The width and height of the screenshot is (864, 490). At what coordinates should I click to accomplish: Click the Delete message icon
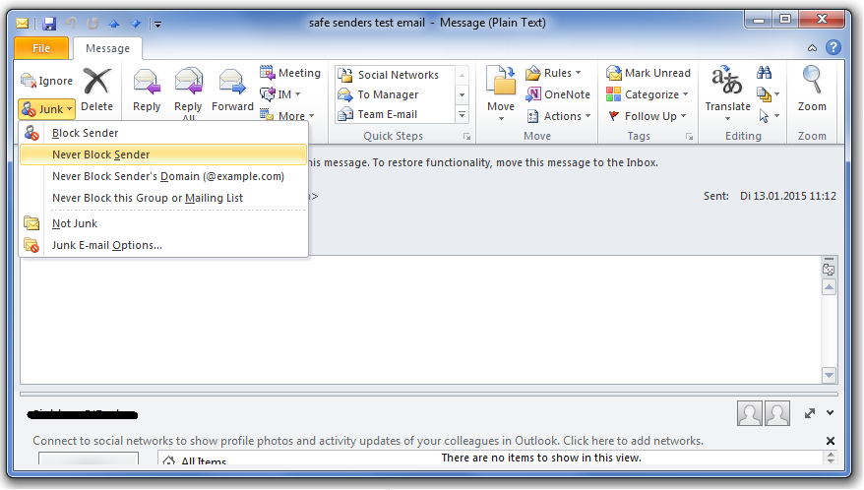(96, 83)
